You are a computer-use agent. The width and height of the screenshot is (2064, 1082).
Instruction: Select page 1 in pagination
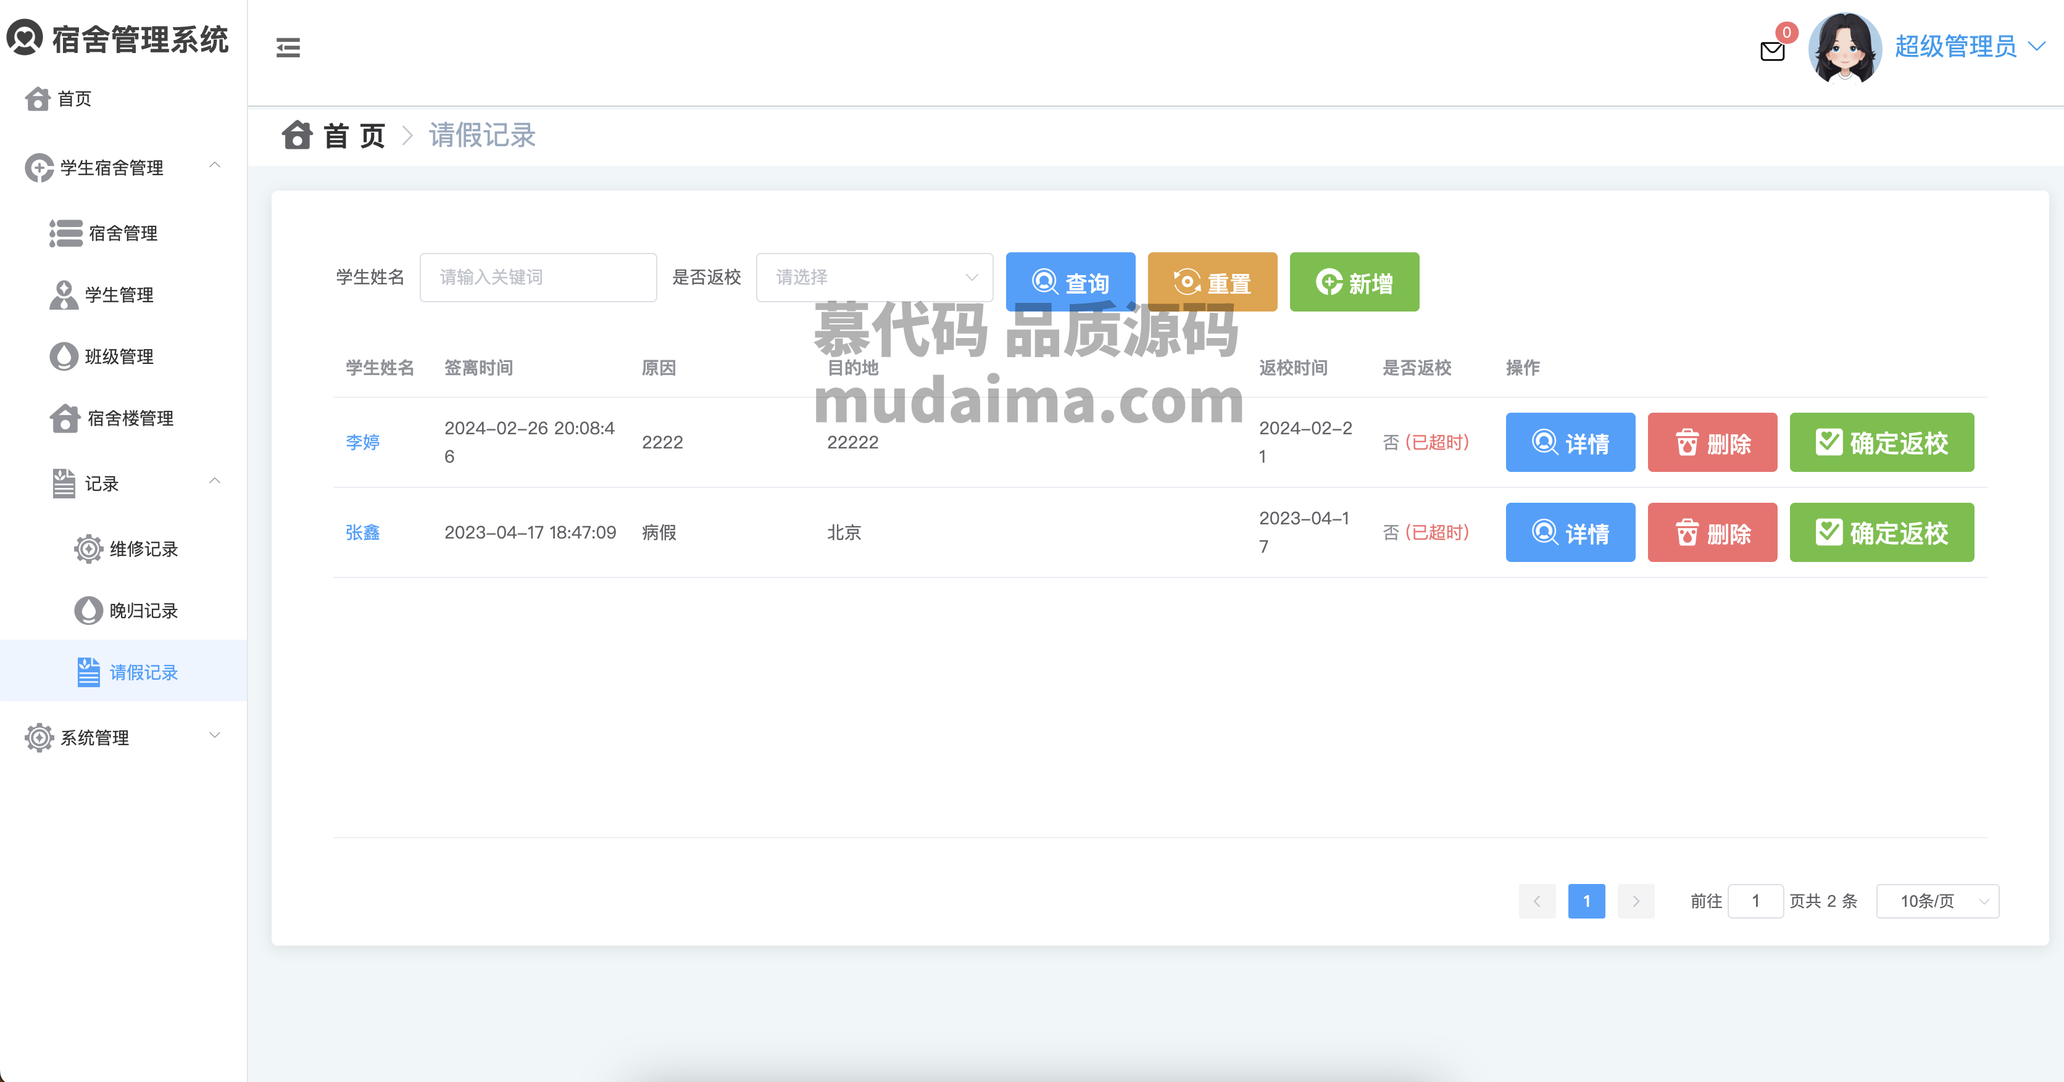coord(1586,901)
